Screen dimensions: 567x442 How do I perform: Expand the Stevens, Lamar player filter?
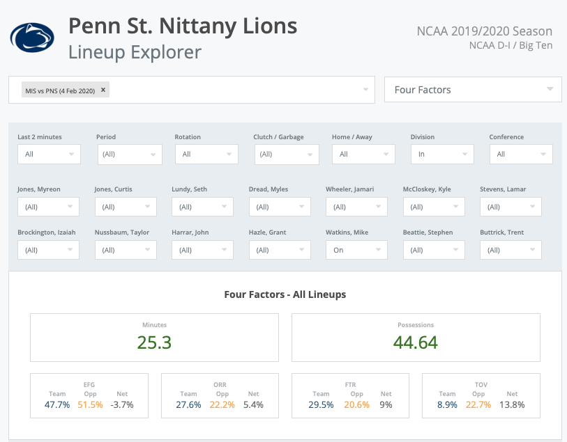click(511, 207)
